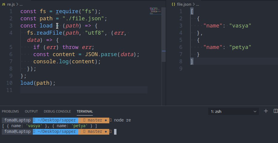Click line number 3 in re.js

pyautogui.click(x=11, y=26)
